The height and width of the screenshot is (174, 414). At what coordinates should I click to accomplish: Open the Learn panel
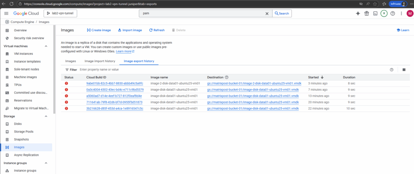[x=403, y=30]
